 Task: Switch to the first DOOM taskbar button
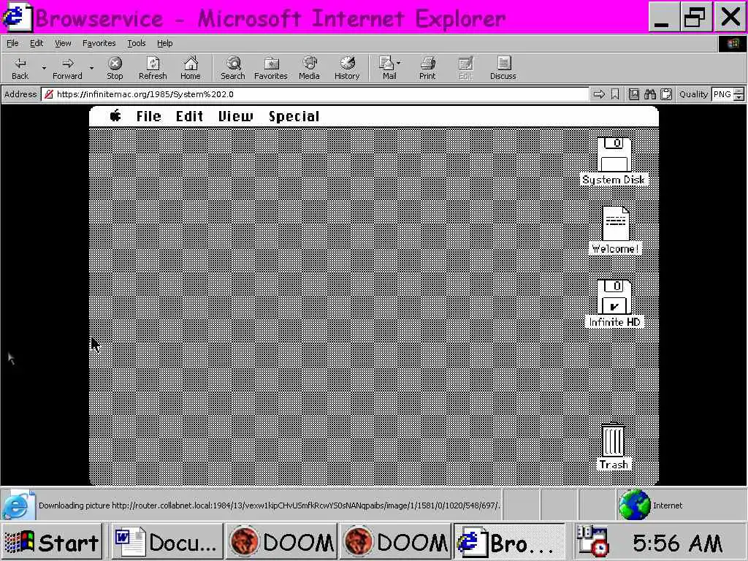click(281, 543)
